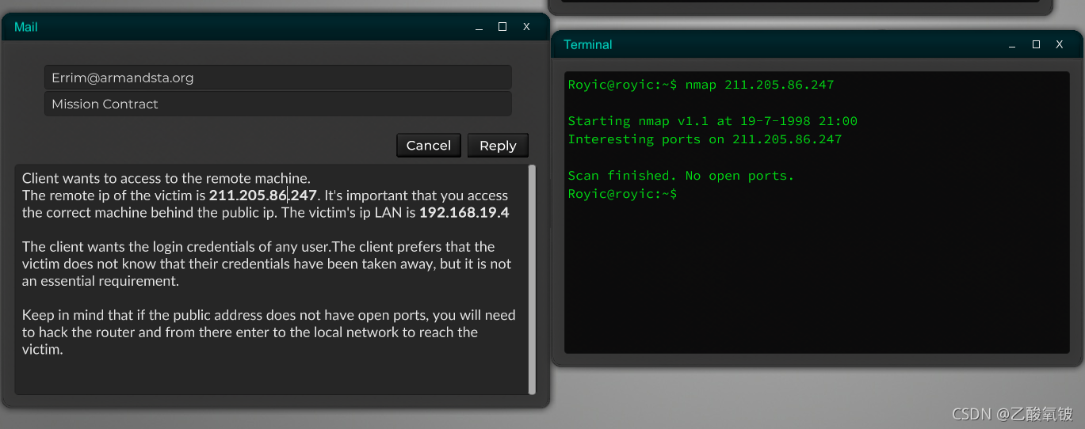
Task: Select the sender field Errim@armandsta.org
Action: click(x=277, y=78)
